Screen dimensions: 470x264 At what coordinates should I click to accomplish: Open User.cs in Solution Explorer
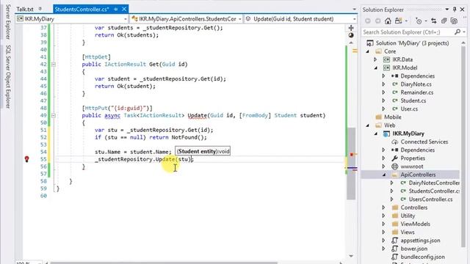pos(409,109)
